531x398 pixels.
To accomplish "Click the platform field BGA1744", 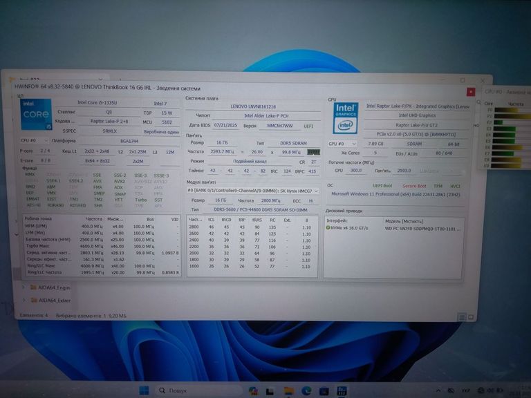I will point(129,141).
